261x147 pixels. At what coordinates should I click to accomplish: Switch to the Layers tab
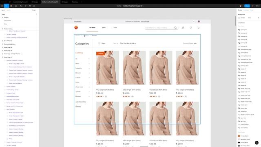[x=3, y=10]
